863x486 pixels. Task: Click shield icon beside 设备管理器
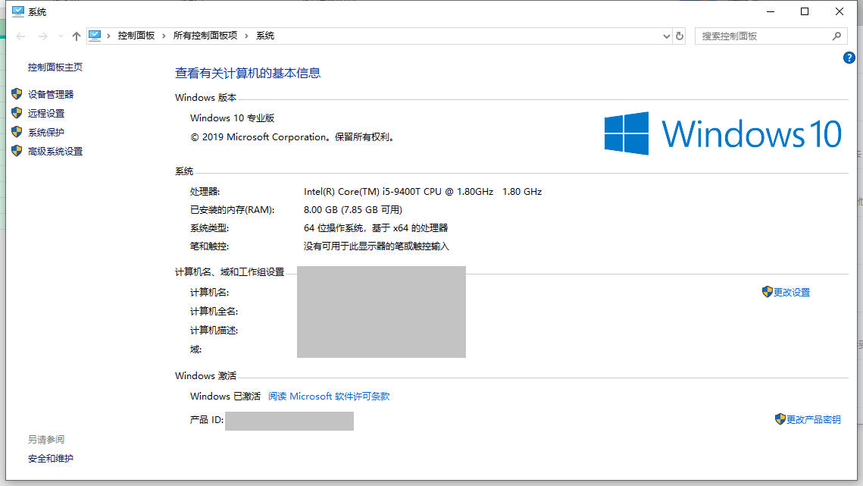click(x=17, y=94)
